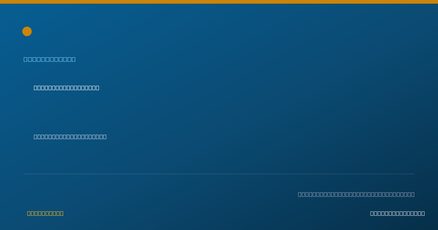Screen dimensions: 438x230
Task: Click the long gray caption text line
Action: click(356, 194)
